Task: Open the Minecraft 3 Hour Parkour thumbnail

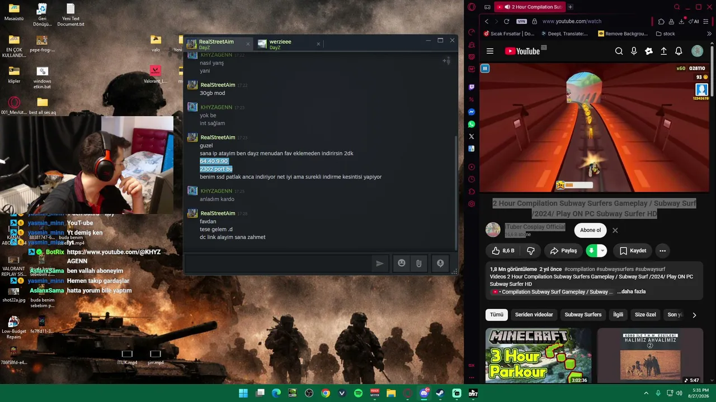Action: coord(538,356)
